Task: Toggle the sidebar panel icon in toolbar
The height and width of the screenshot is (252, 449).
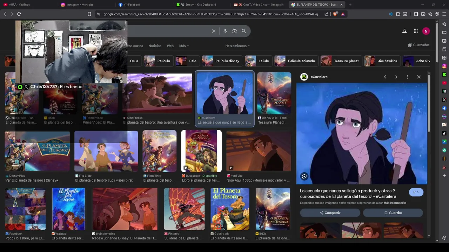Action: pos(416,14)
